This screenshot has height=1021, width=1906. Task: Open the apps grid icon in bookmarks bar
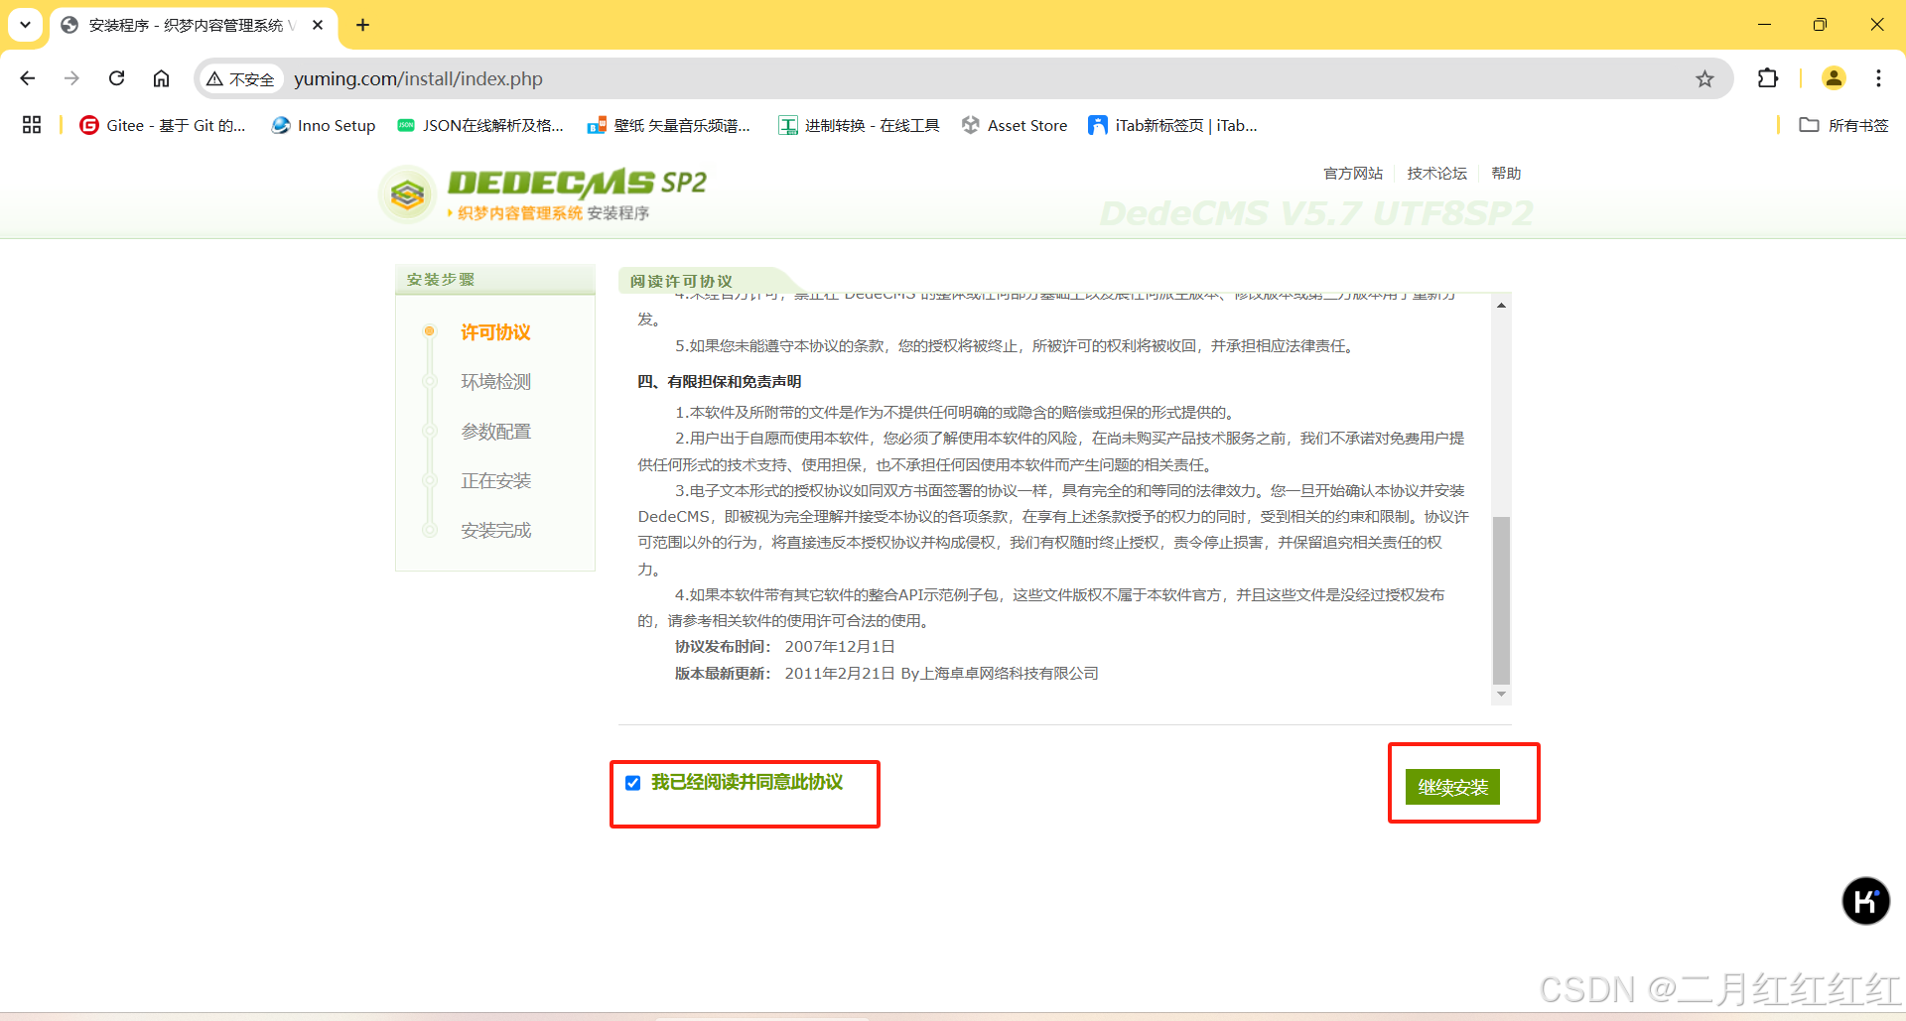click(32, 125)
